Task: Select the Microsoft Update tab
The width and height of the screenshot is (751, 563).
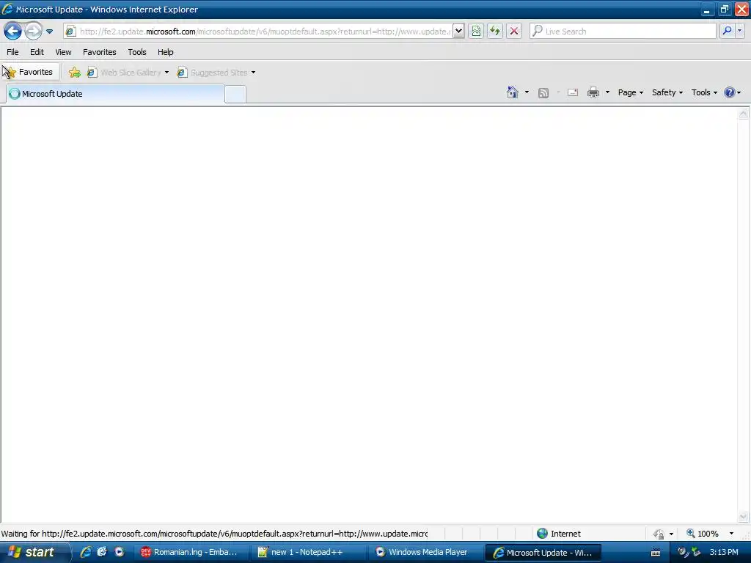Action: (115, 94)
